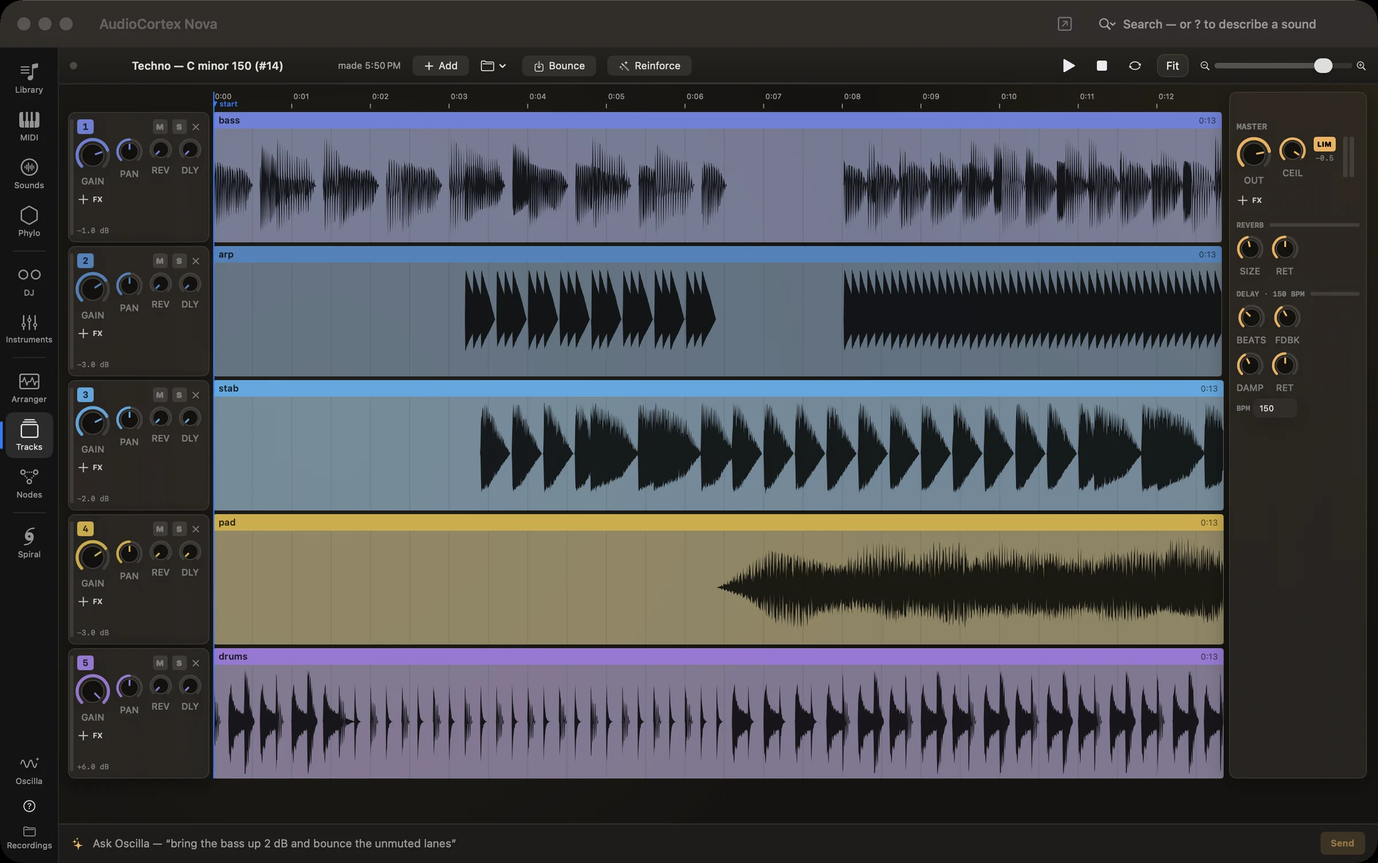The width and height of the screenshot is (1378, 863).
Task: Click the Fit zoom button
Action: pyautogui.click(x=1172, y=65)
